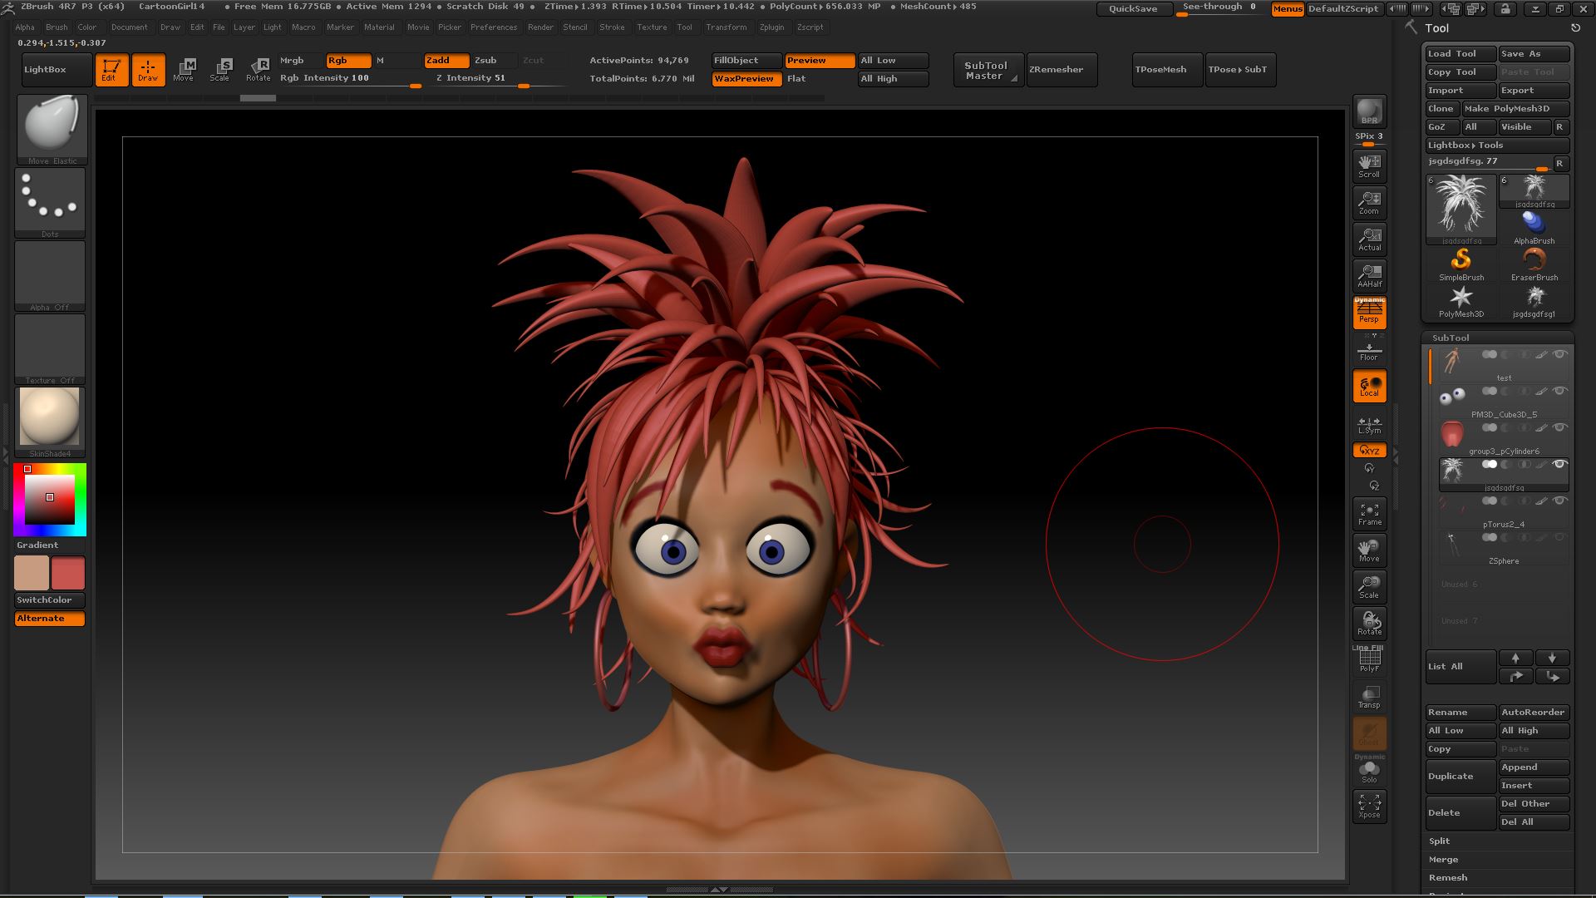The height and width of the screenshot is (898, 1596).
Task: Click the Solo mode icon
Action: click(1369, 770)
